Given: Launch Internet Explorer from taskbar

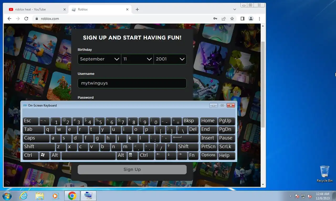Looking at the screenshot, I should (23, 196).
